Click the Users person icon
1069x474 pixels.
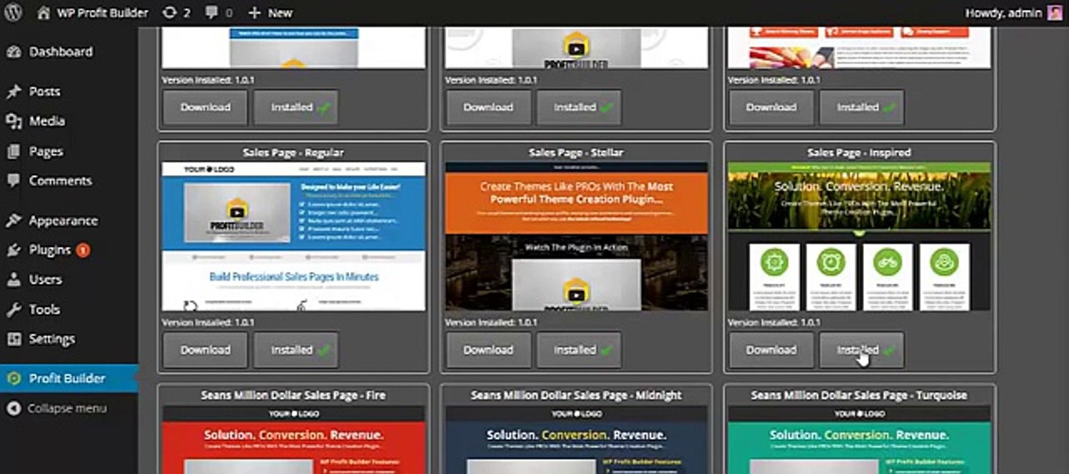coord(14,280)
